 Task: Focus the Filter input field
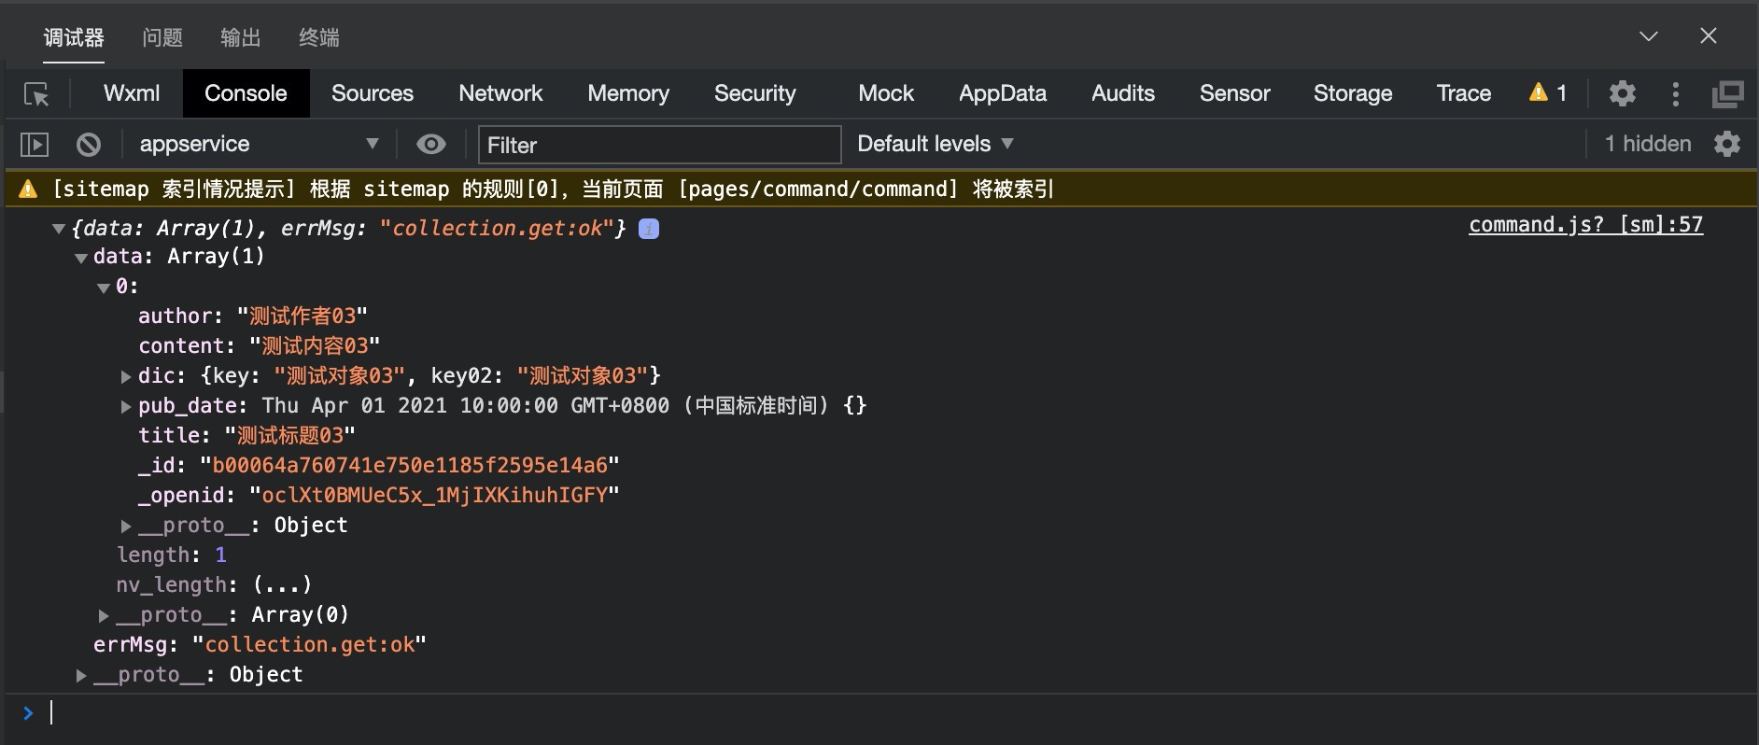click(x=660, y=145)
